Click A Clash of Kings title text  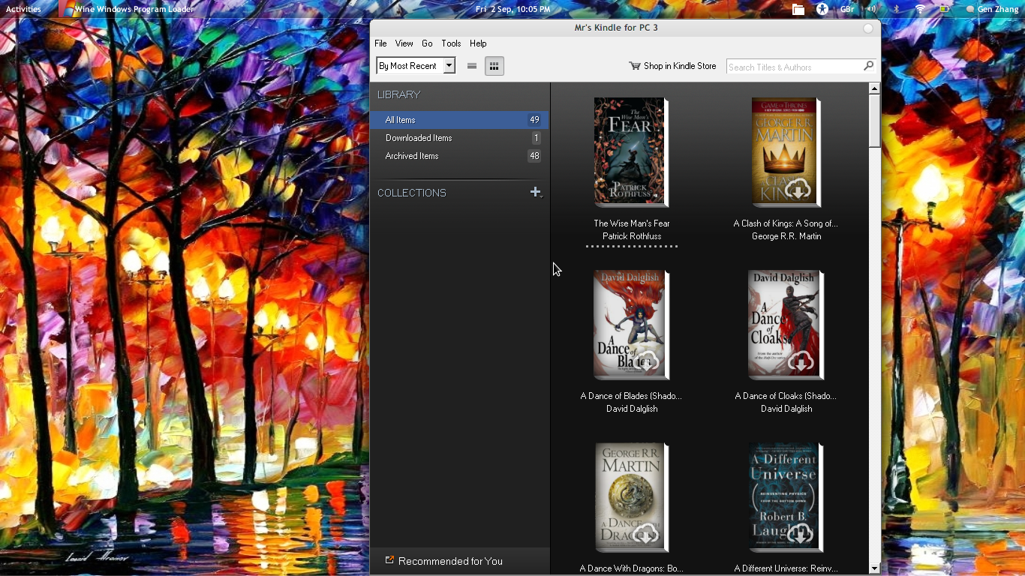point(786,223)
